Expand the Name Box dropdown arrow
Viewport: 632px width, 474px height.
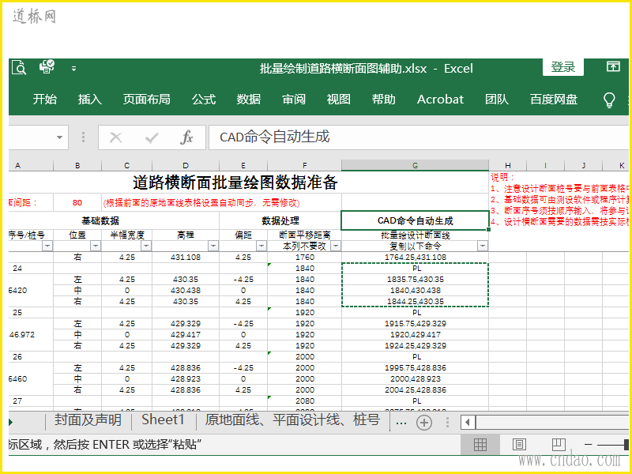click(x=61, y=137)
